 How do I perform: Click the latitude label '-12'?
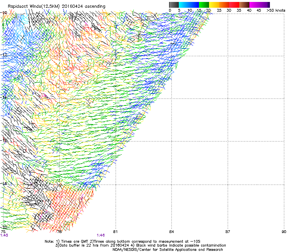[3, 55]
